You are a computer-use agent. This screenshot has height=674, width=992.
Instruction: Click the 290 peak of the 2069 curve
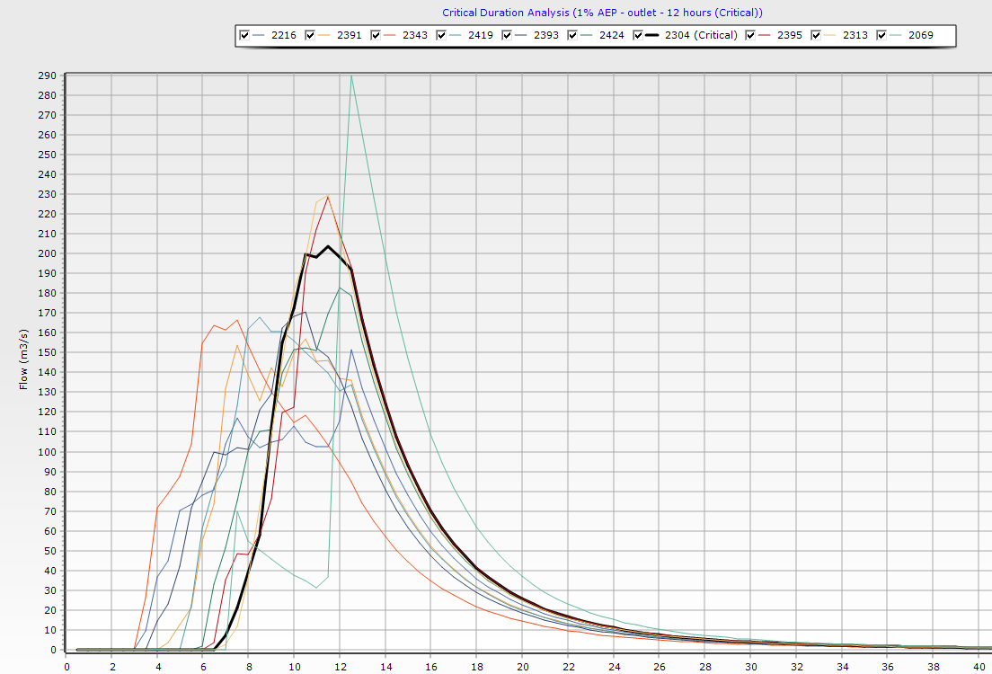(351, 76)
